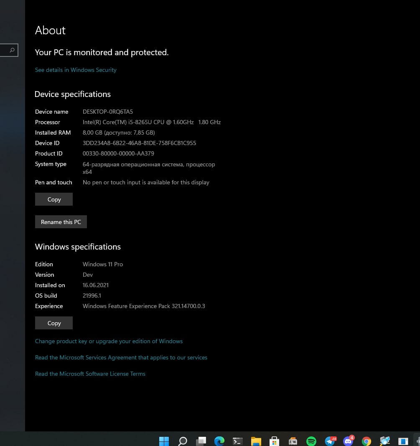The image size is (420, 446).
Task: Select device name DESKTOP-0RQ6TA5
Action: [x=108, y=112]
